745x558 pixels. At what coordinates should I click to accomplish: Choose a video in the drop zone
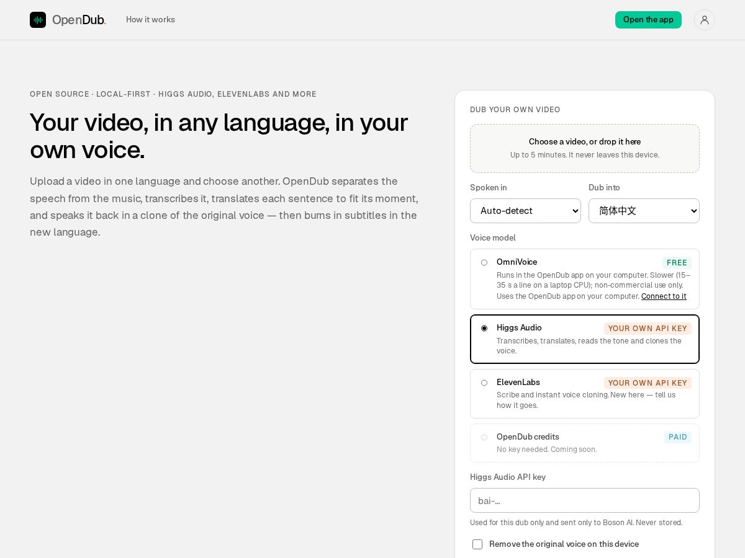tap(585, 148)
